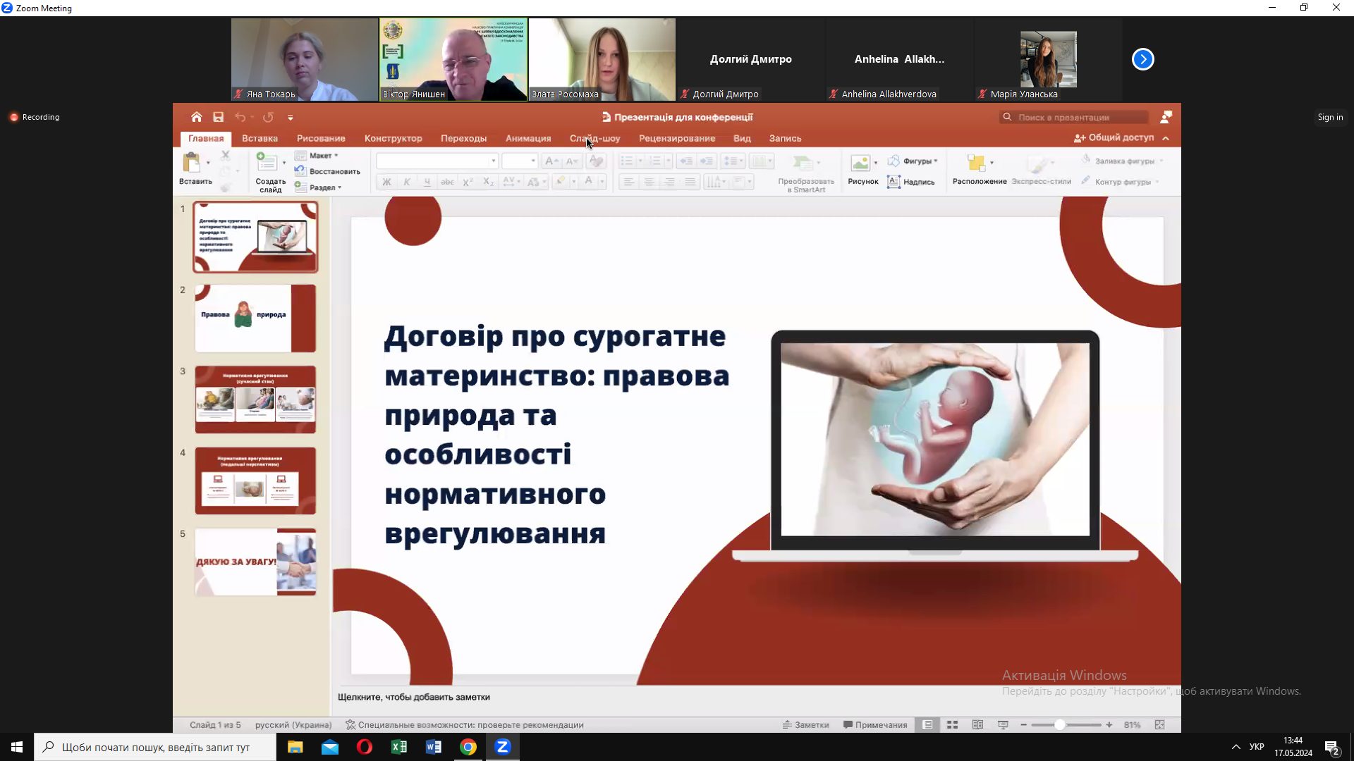The image size is (1354, 761).
Task: Switch to slide sorter view icon
Action: click(x=952, y=725)
